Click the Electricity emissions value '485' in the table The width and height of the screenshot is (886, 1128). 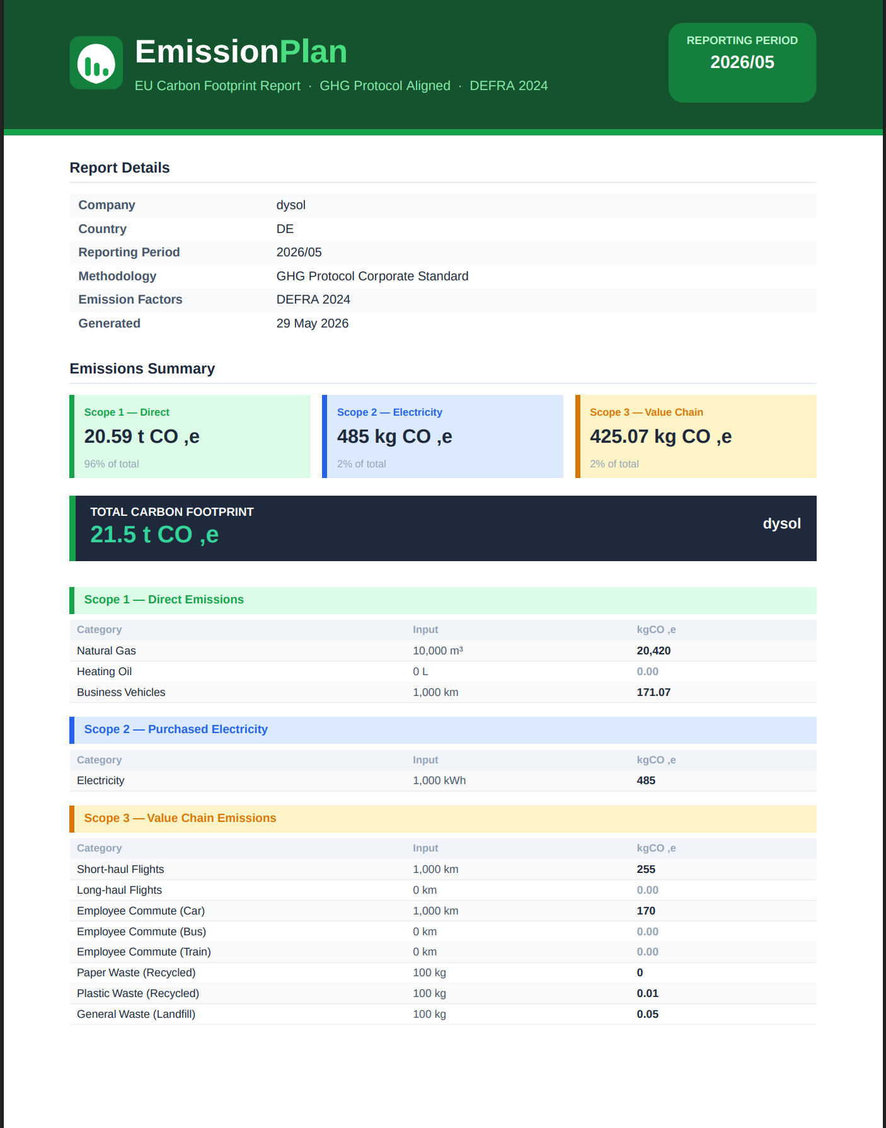coord(646,781)
